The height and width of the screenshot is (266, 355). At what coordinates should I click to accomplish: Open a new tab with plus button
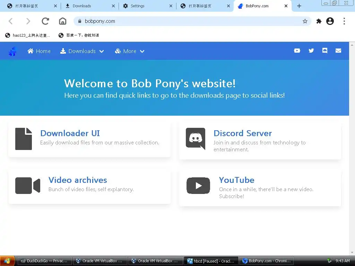[299, 6]
